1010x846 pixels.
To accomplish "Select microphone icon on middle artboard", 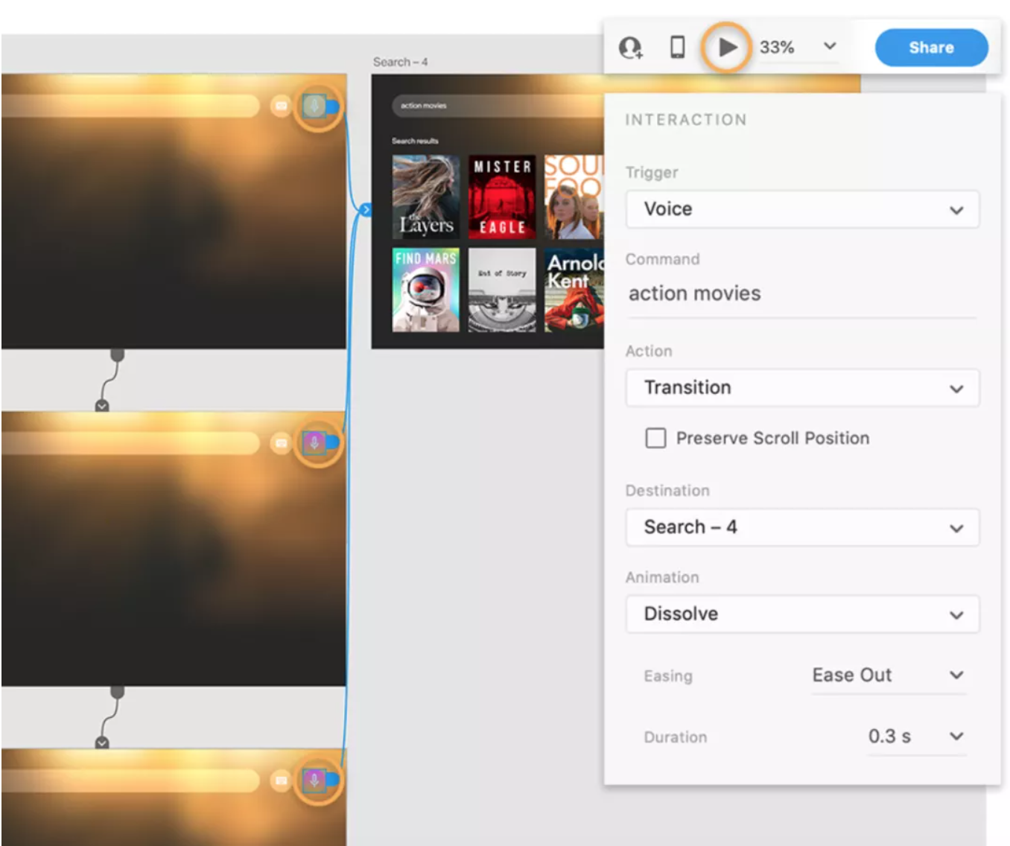I will click(x=314, y=443).
